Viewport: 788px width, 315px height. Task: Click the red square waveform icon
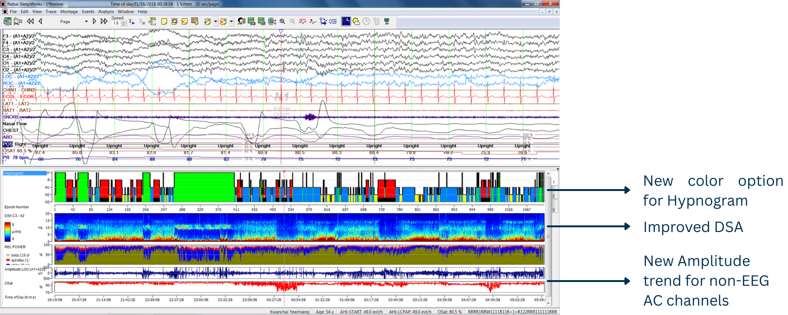[x=303, y=21]
